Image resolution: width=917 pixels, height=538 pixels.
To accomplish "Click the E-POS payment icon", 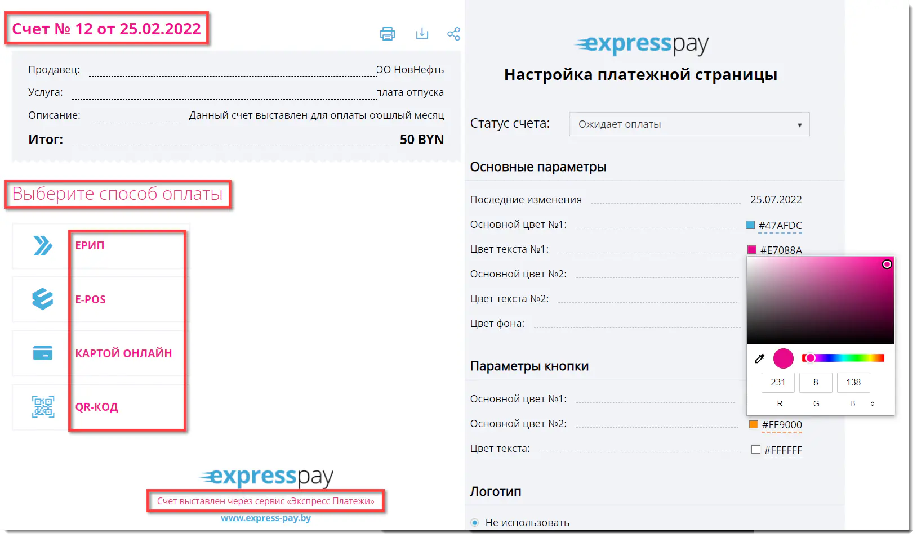I will [43, 299].
